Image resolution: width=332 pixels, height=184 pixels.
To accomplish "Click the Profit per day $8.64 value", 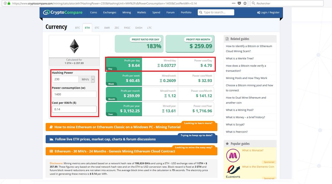I will click(x=134, y=66).
